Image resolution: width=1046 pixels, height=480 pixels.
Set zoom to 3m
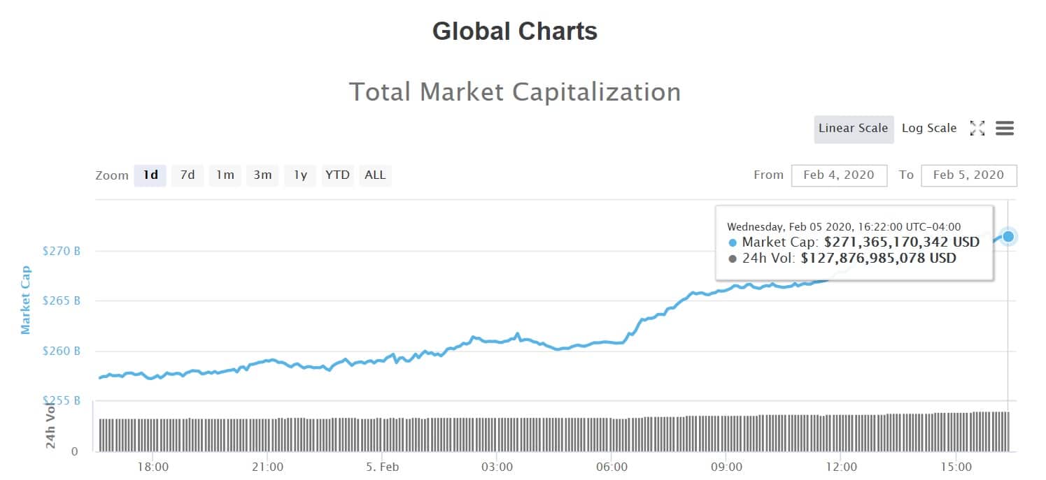tap(262, 175)
